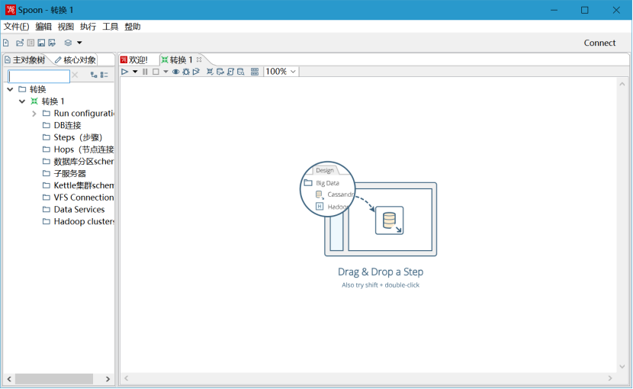This screenshot has height=389, width=633.
Task: Click the perspective layers icon
Action: point(68,43)
